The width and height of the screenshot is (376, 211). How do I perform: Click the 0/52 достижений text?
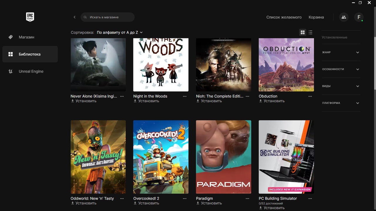point(271,203)
